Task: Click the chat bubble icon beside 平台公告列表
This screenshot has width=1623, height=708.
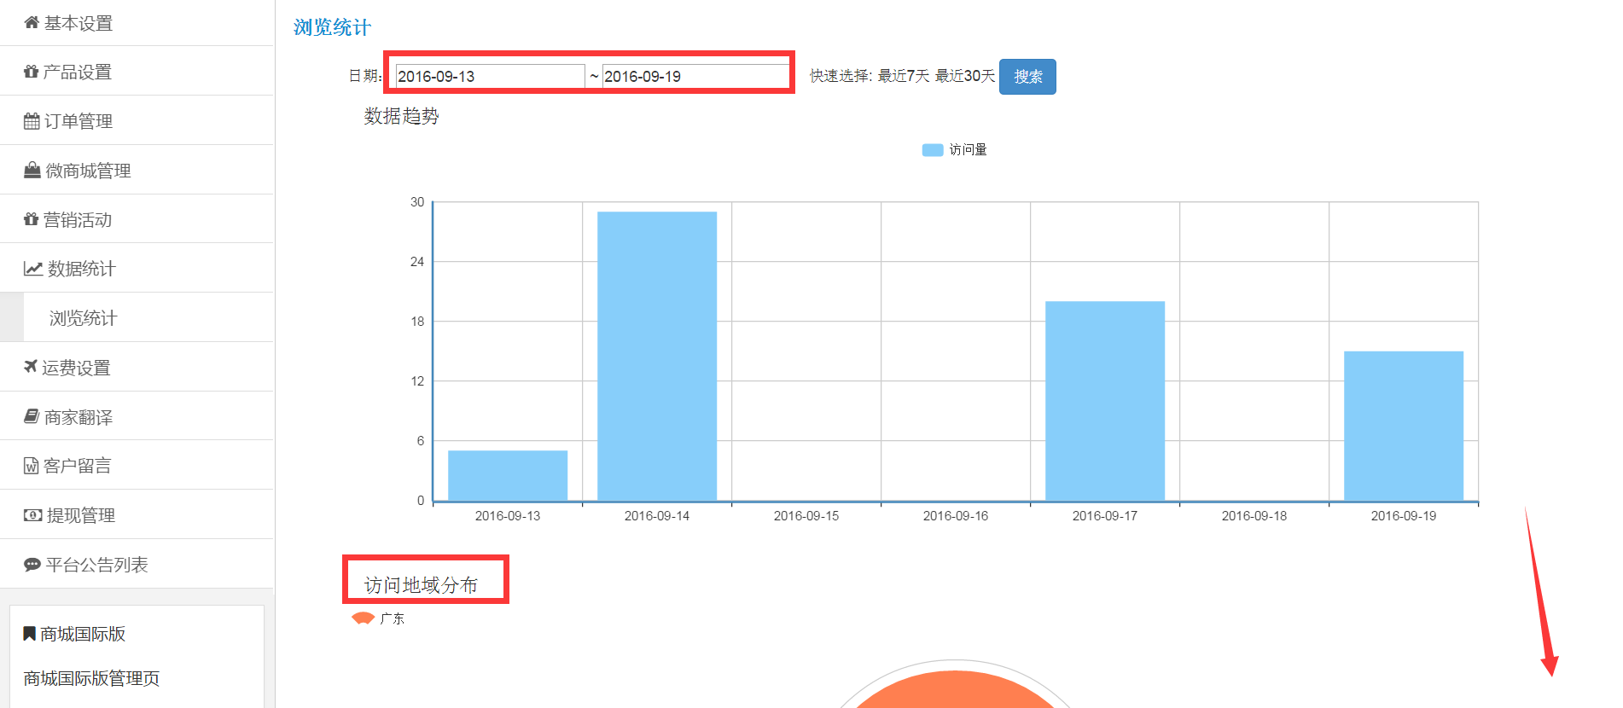Action: (x=32, y=565)
